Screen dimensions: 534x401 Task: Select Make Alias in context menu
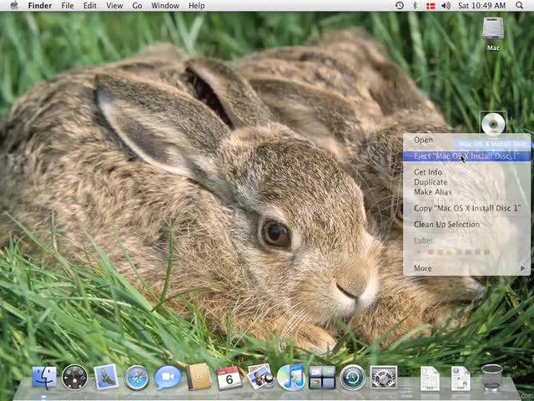pyautogui.click(x=432, y=192)
